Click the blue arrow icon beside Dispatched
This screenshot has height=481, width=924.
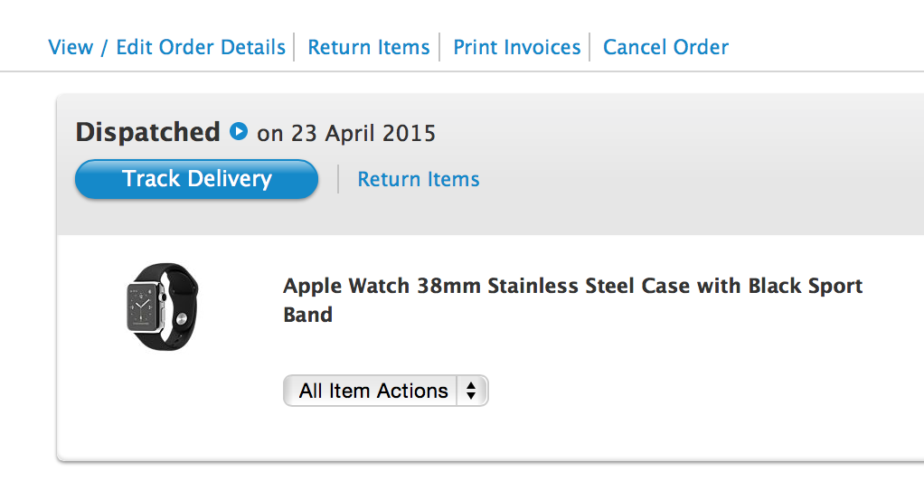click(239, 132)
